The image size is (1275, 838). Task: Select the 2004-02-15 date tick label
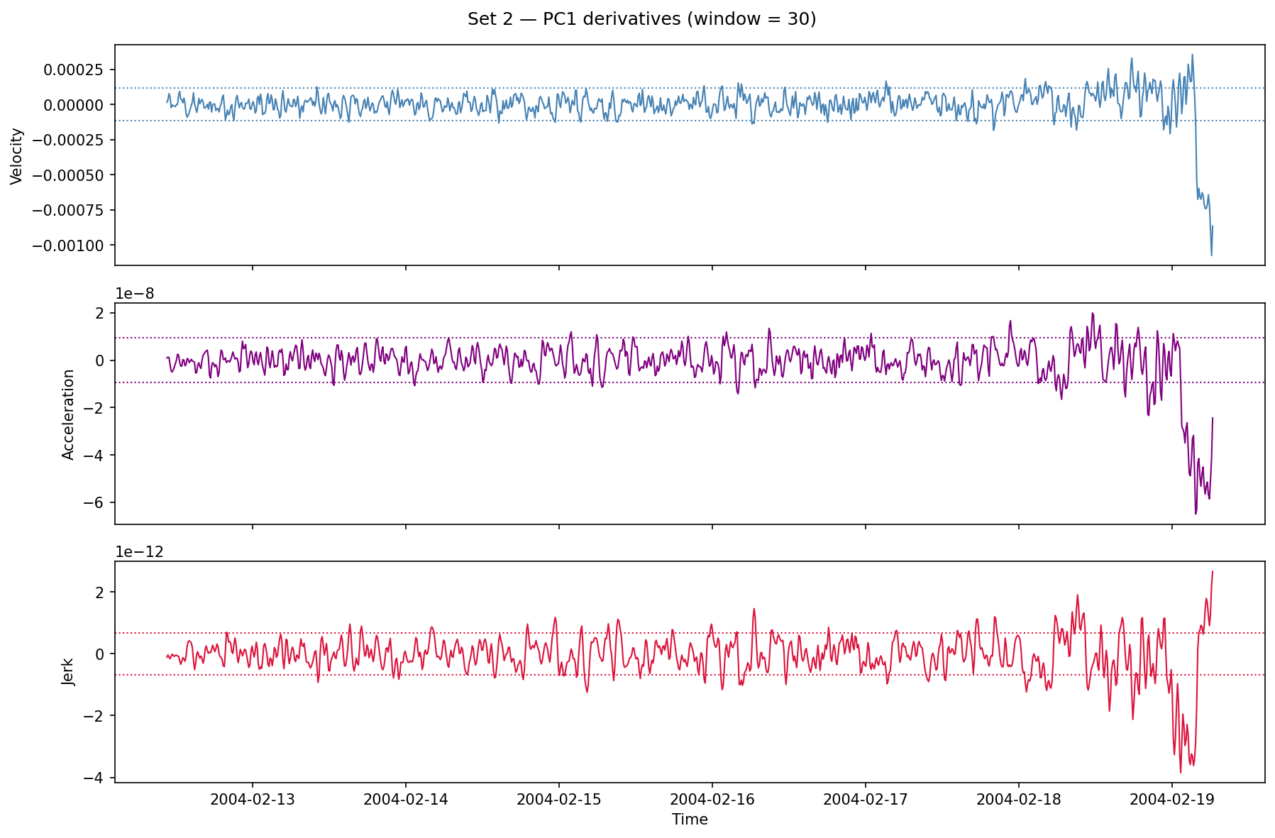click(x=559, y=800)
